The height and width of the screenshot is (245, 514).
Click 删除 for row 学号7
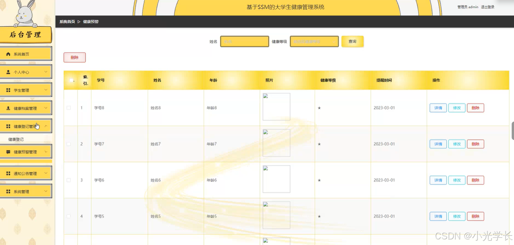pyautogui.click(x=475, y=144)
